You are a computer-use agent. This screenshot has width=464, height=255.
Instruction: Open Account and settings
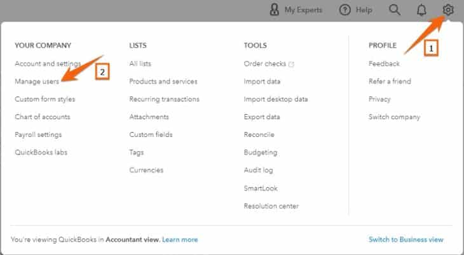(x=47, y=63)
